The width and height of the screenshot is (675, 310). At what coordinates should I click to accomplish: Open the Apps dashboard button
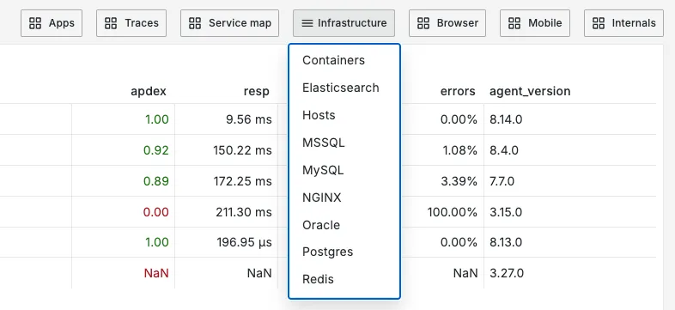click(x=52, y=23)
